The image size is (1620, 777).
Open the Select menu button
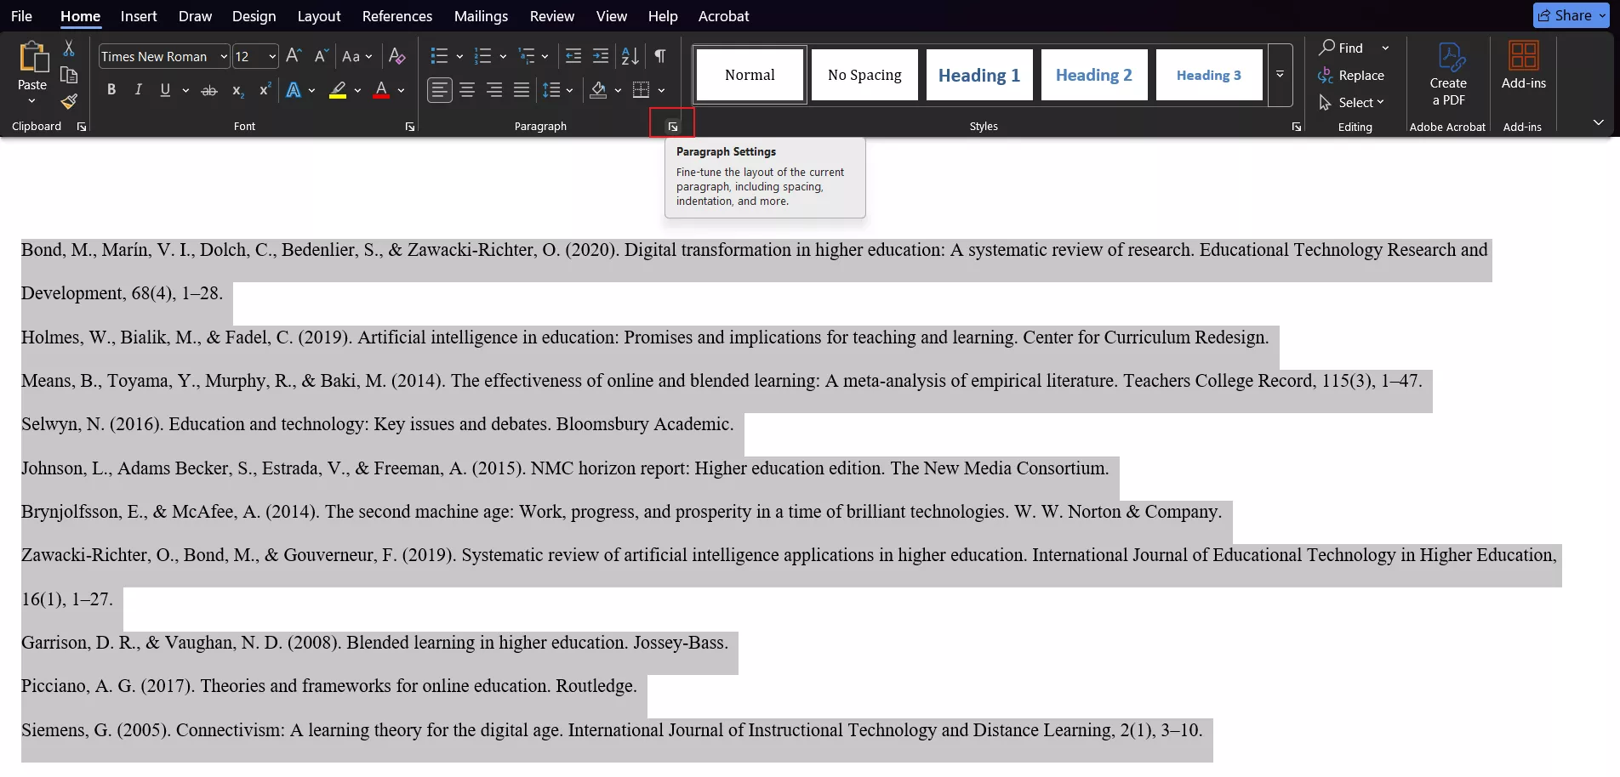(x=1351, y=102)
